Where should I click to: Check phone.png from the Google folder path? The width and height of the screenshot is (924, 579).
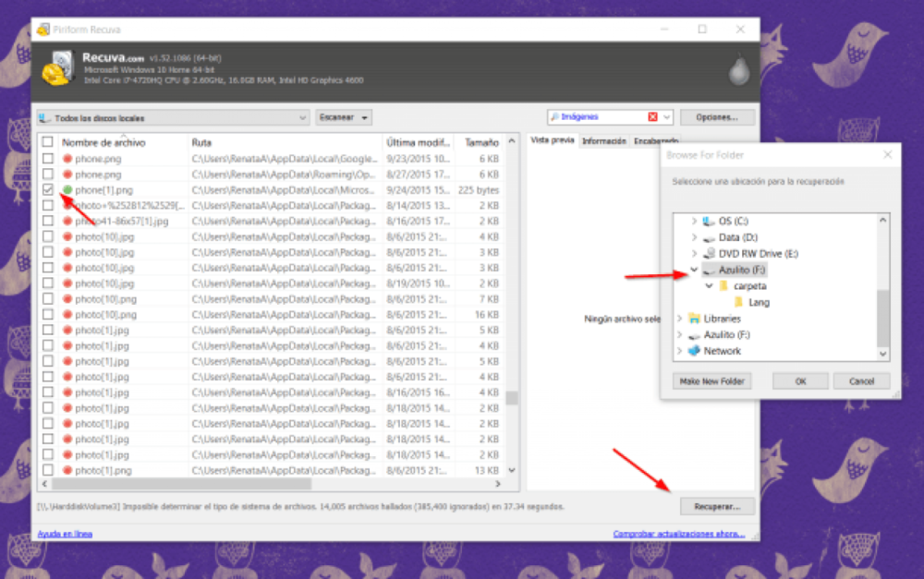[48, 159]
